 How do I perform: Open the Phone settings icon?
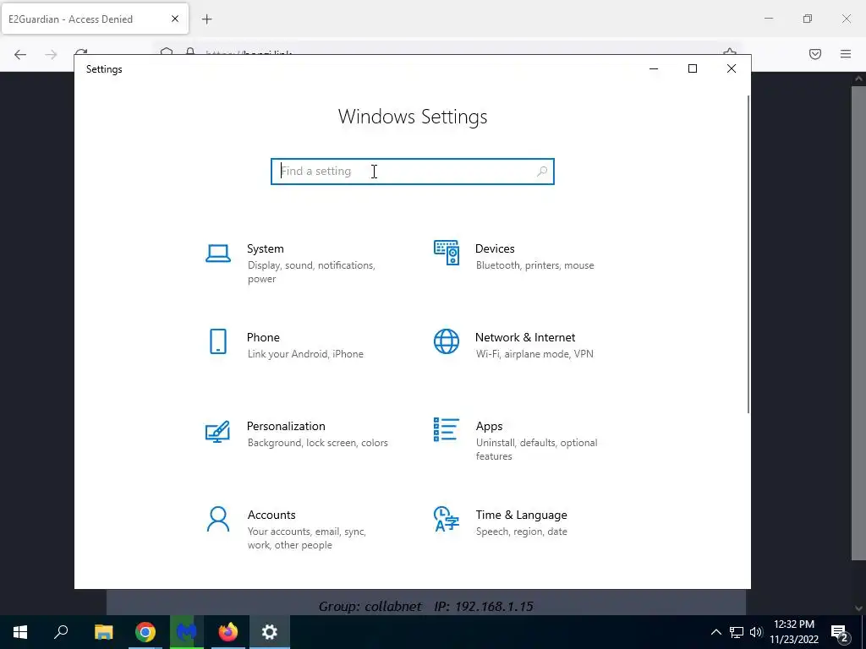pos(218,341)
